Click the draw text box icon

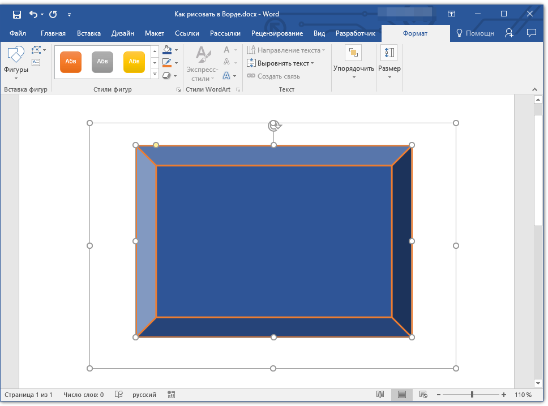36,63
